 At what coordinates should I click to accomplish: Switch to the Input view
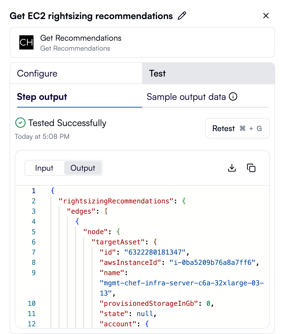point(44,168)
